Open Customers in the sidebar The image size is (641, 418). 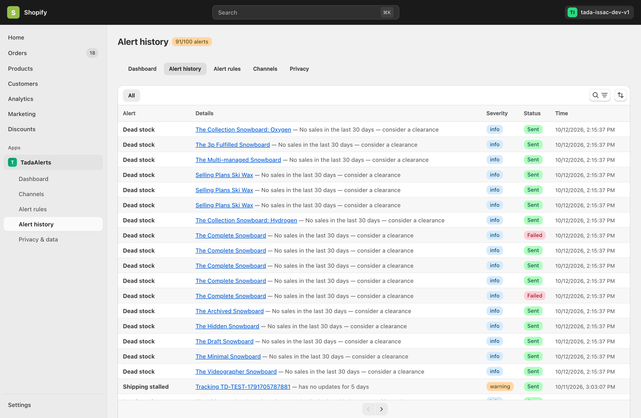(x=53, y=84)
